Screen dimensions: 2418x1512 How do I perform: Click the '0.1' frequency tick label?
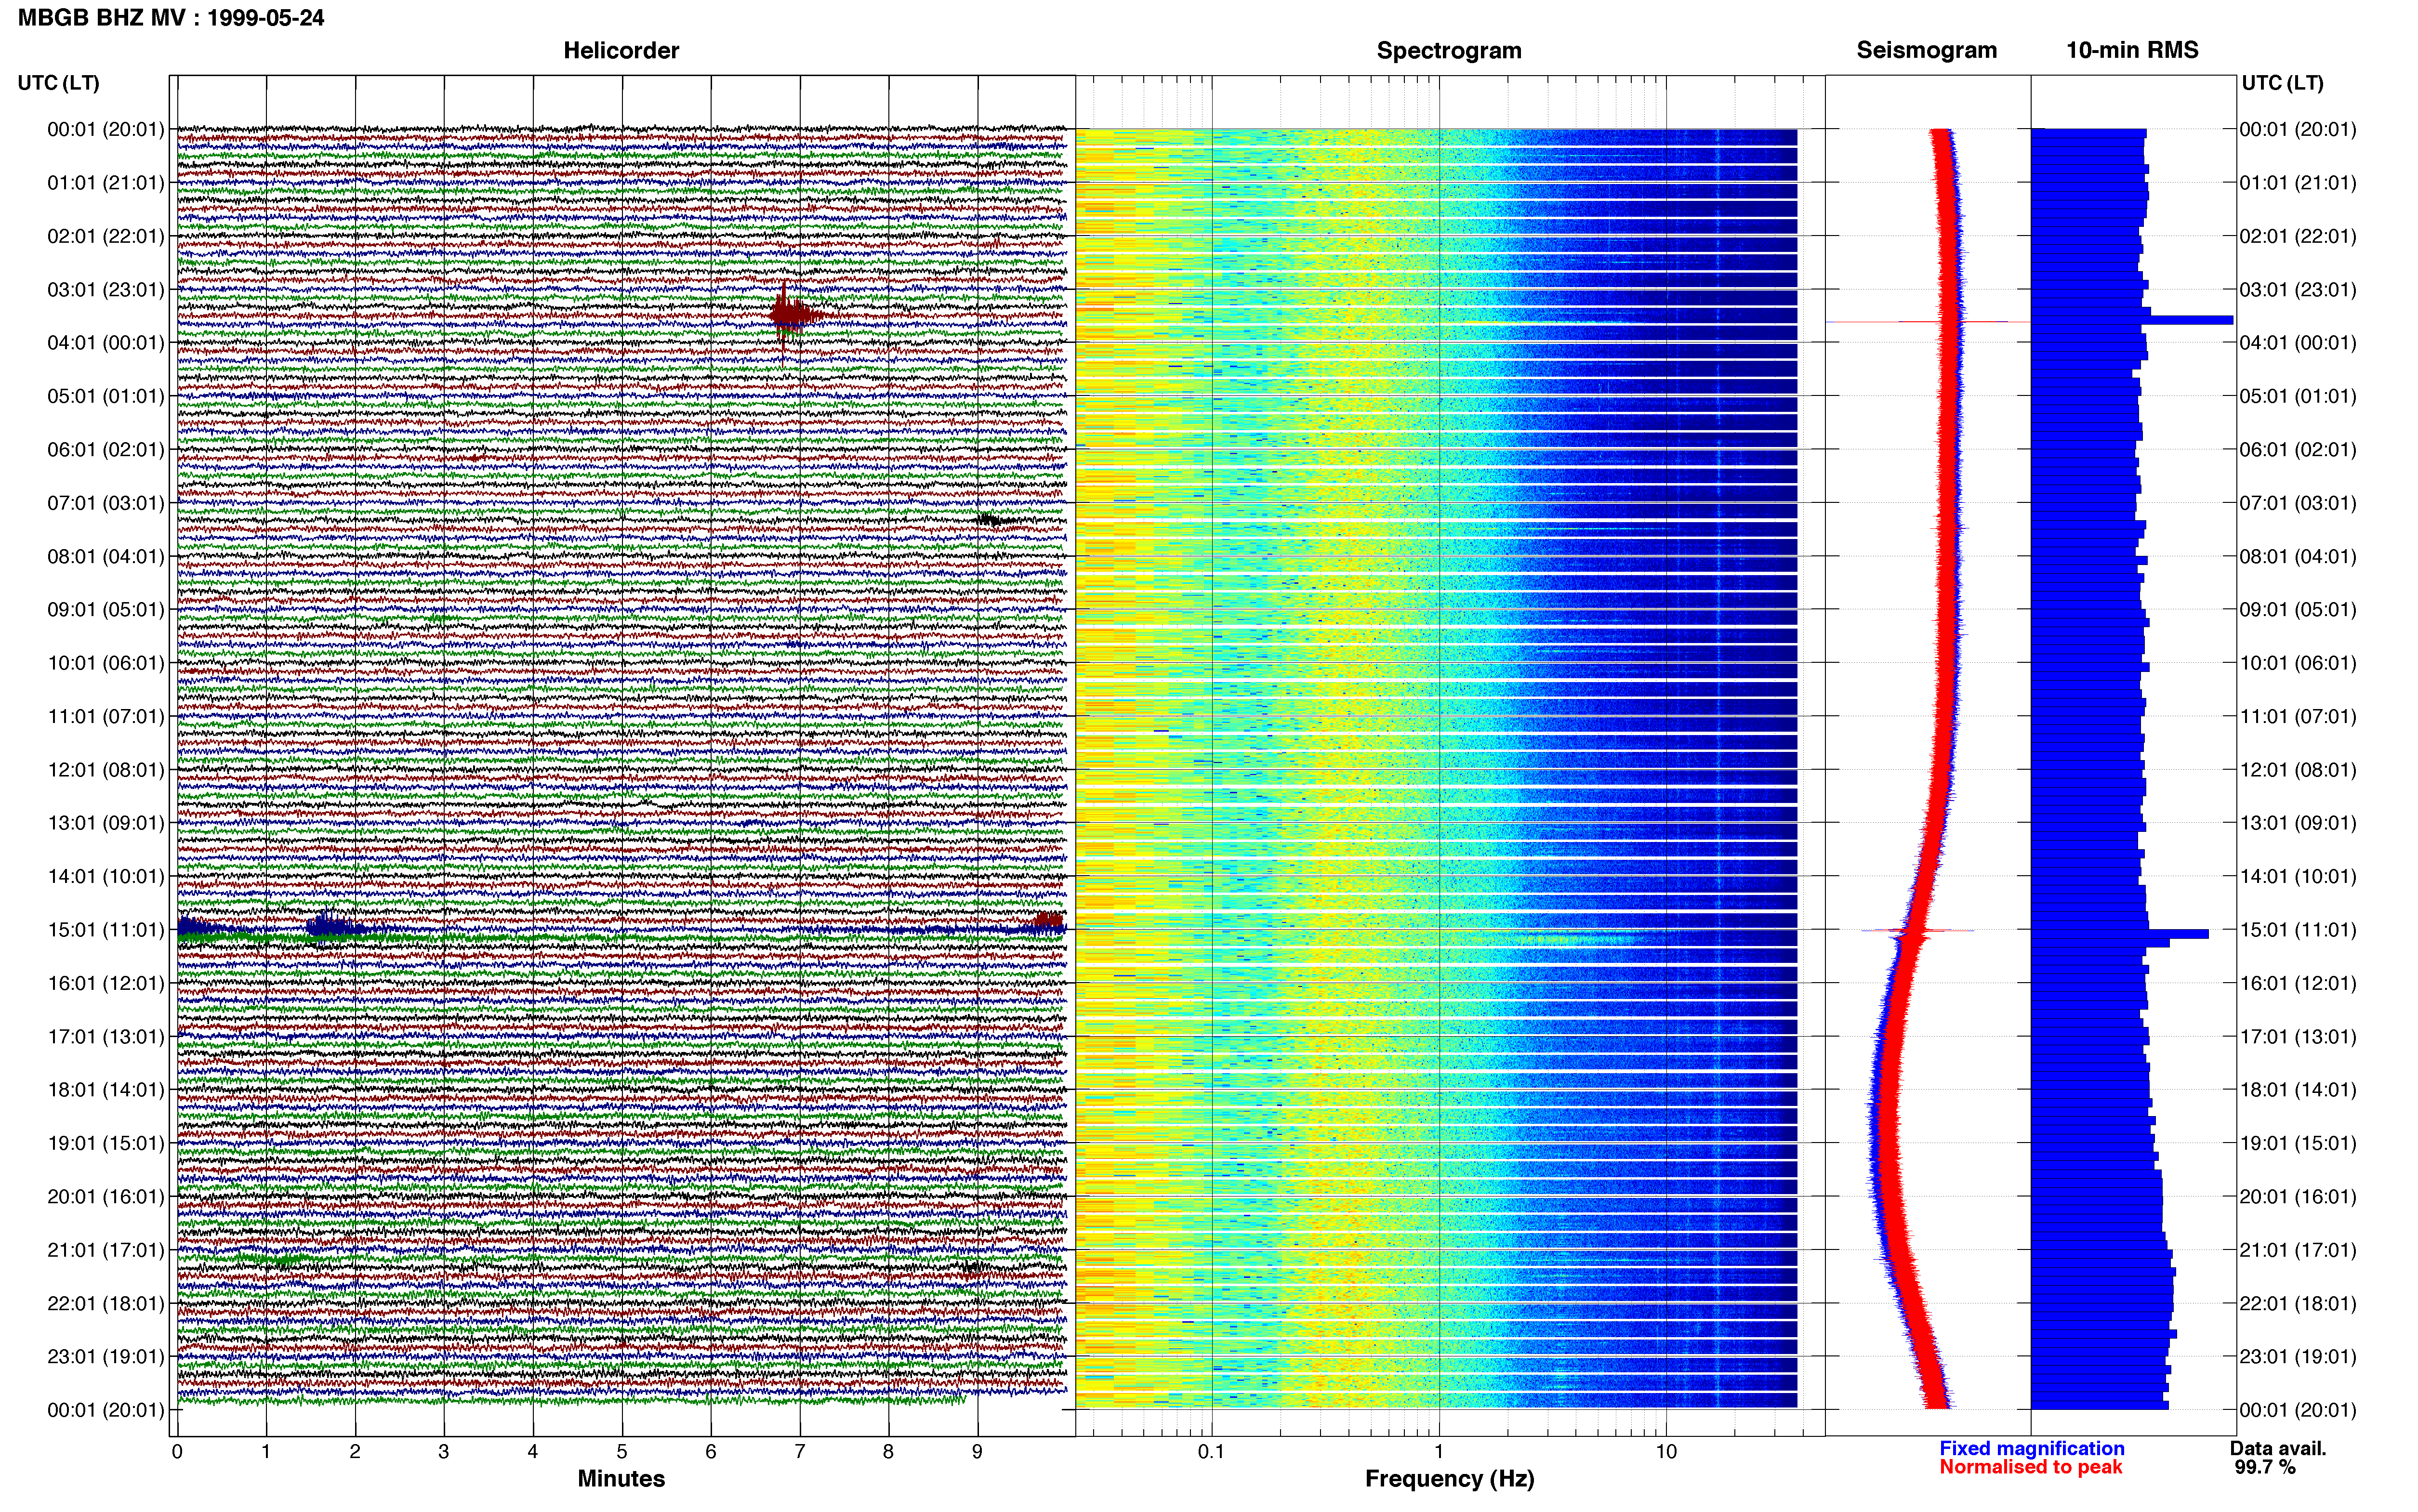pyautogui.click(x=1211, y=1451)
